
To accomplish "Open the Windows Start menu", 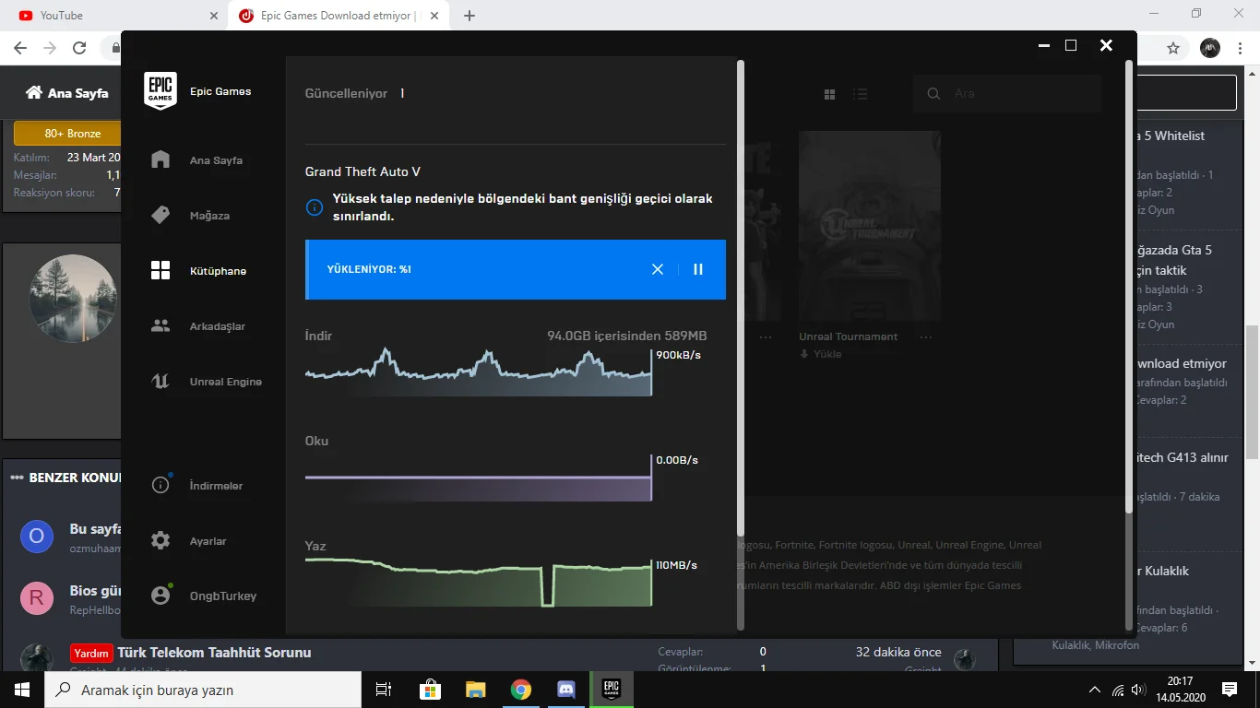I will pos(22,690).
